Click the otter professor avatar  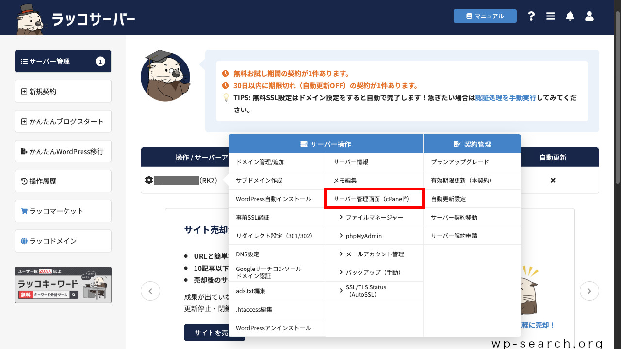(x=165, y=75)
